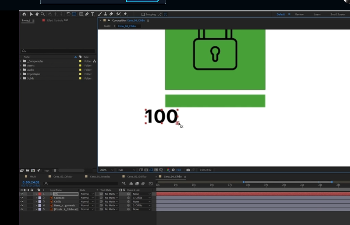
Task: Select the Hand tool
Action: tap(37, 14)
